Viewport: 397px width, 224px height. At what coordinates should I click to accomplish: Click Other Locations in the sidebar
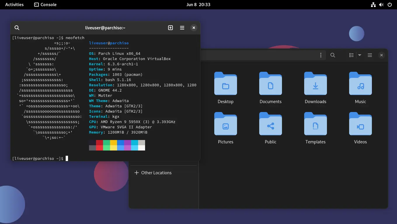tap(156, 173)
